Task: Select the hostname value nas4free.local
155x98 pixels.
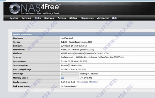Action: point(67,38)
